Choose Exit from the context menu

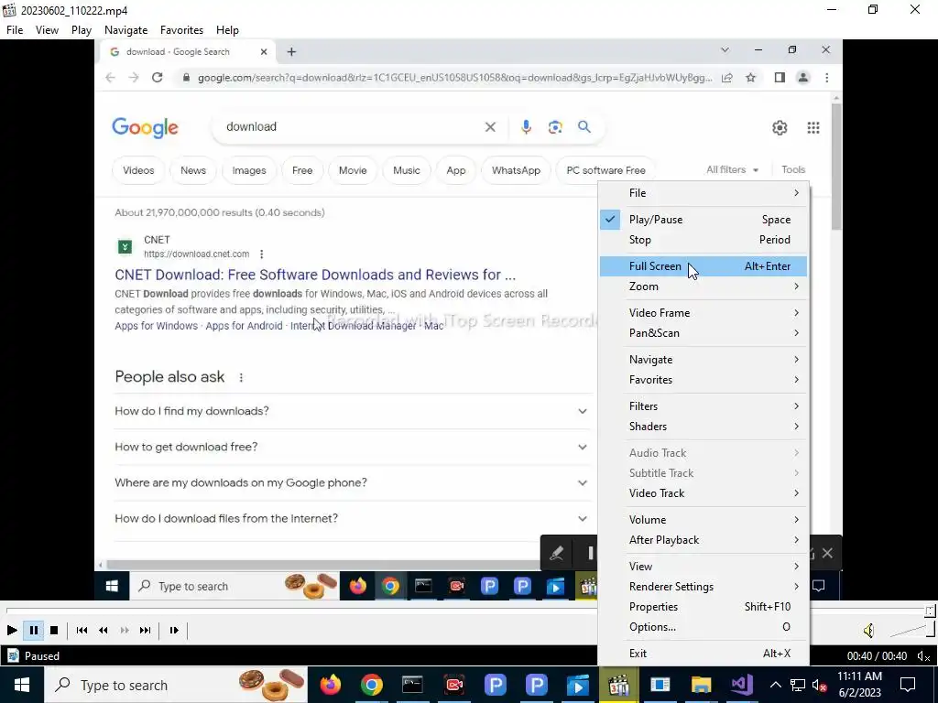(703, 654)
